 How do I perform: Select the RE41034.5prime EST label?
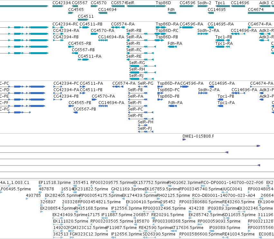coord(238,234)
